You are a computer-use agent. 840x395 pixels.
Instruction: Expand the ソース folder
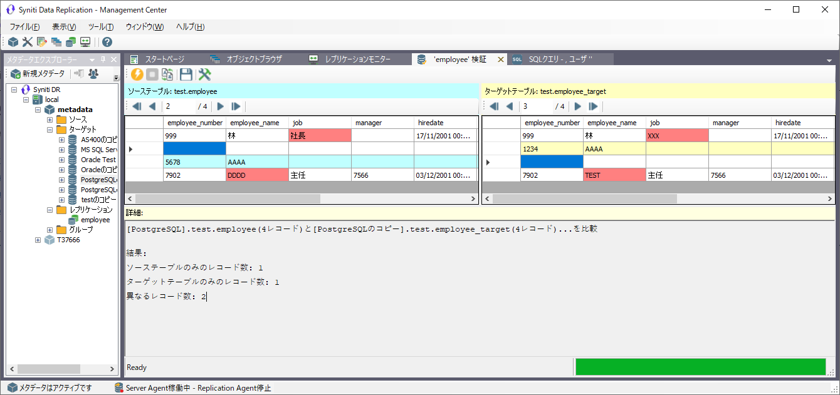point(50,120)
